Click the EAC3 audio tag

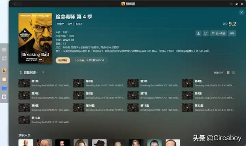[79, 24]
